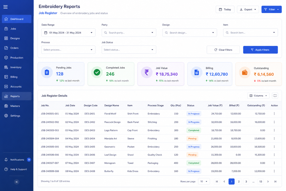
Task: Click the Outstanding wallet icon
Action: coord(245,73)
